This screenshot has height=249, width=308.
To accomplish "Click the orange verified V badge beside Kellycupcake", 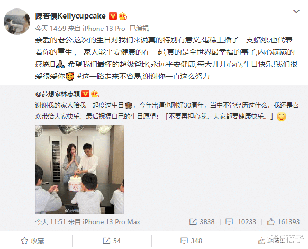I will [113, 16].
